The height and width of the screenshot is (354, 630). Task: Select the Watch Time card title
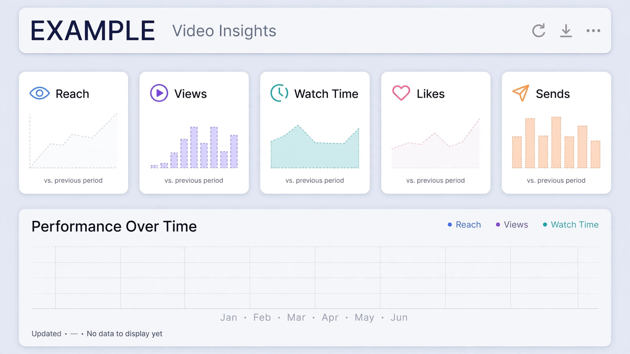[326, 94]
